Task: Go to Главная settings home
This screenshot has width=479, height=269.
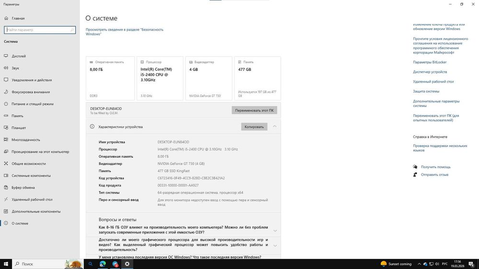Action: 40,18
